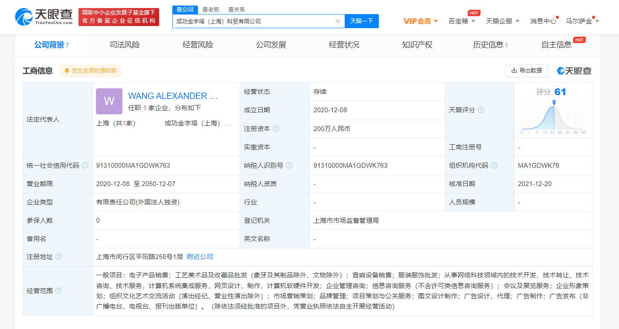Expand the 天眼企服 dropdown
The image size is (619, 329).
503,21
